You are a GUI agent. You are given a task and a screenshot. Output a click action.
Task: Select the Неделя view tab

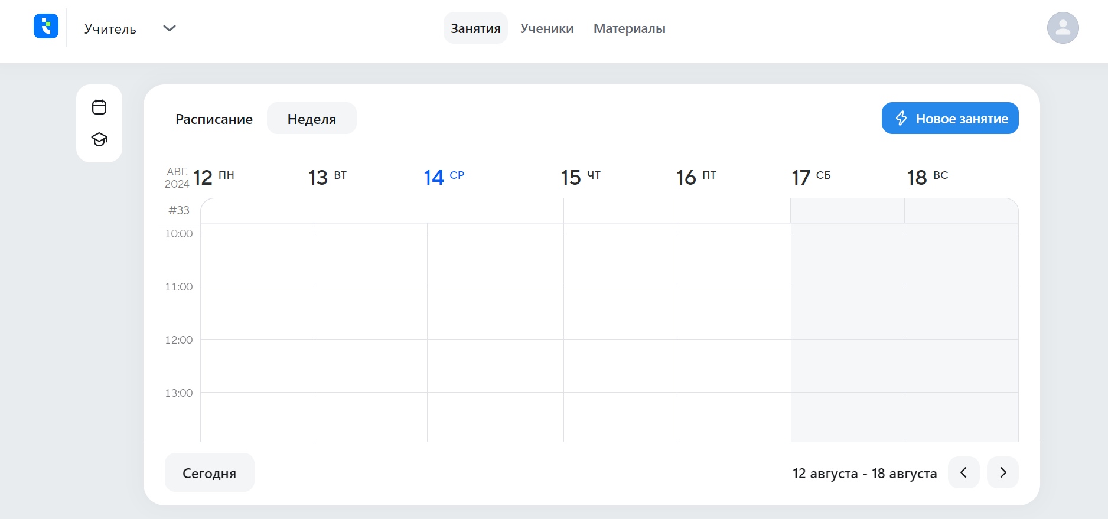[x=312, y=118]
